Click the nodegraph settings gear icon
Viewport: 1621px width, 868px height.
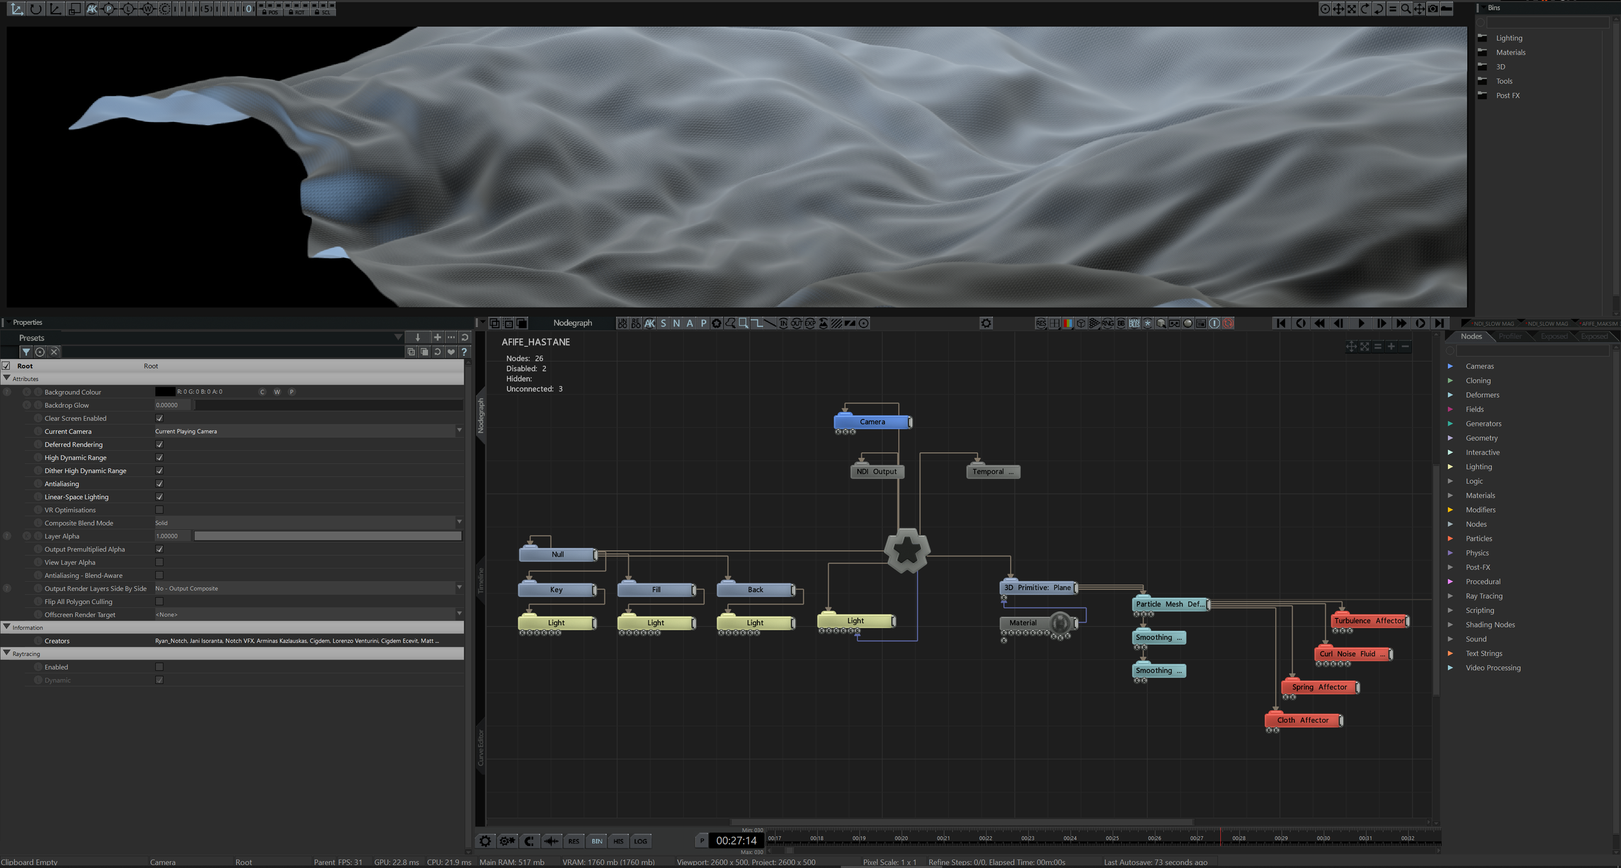click(x=986, y=323)
